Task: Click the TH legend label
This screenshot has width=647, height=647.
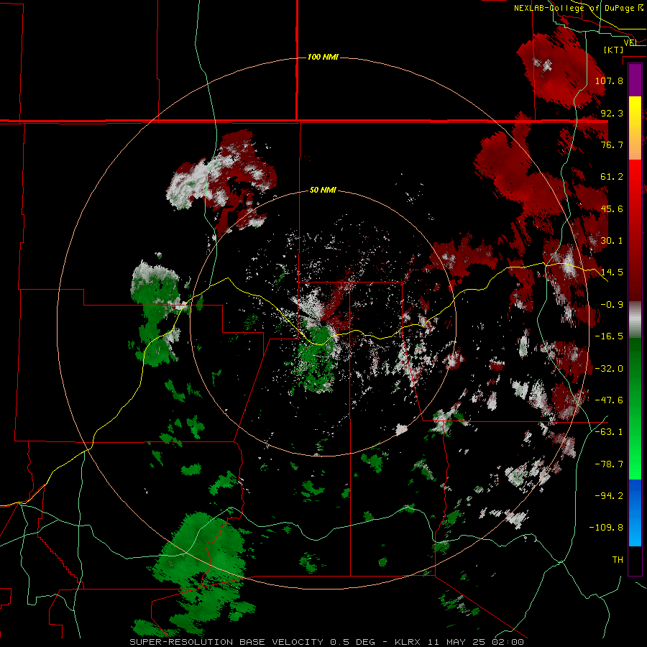Action: click(x=618, y=560)
